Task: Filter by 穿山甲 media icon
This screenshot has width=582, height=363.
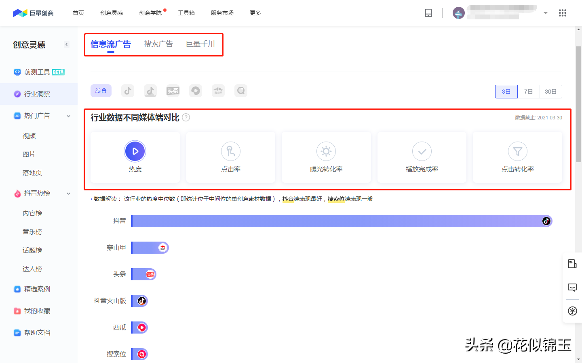Action: point(218,91)
